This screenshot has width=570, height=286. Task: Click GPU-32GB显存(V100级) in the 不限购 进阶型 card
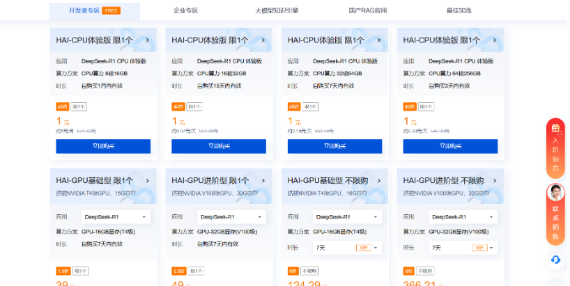click(459, 232)
